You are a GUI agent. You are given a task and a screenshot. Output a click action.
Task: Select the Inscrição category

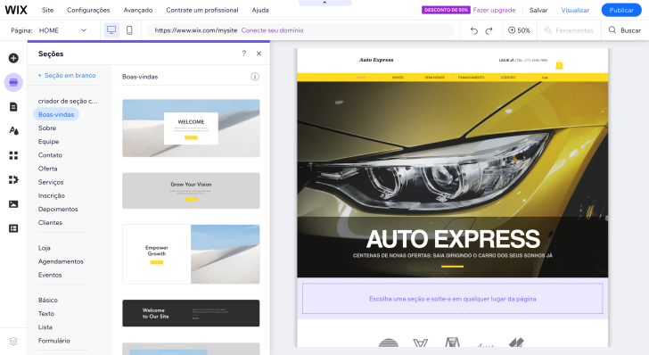pyautogui.click(x=52, y=195)
